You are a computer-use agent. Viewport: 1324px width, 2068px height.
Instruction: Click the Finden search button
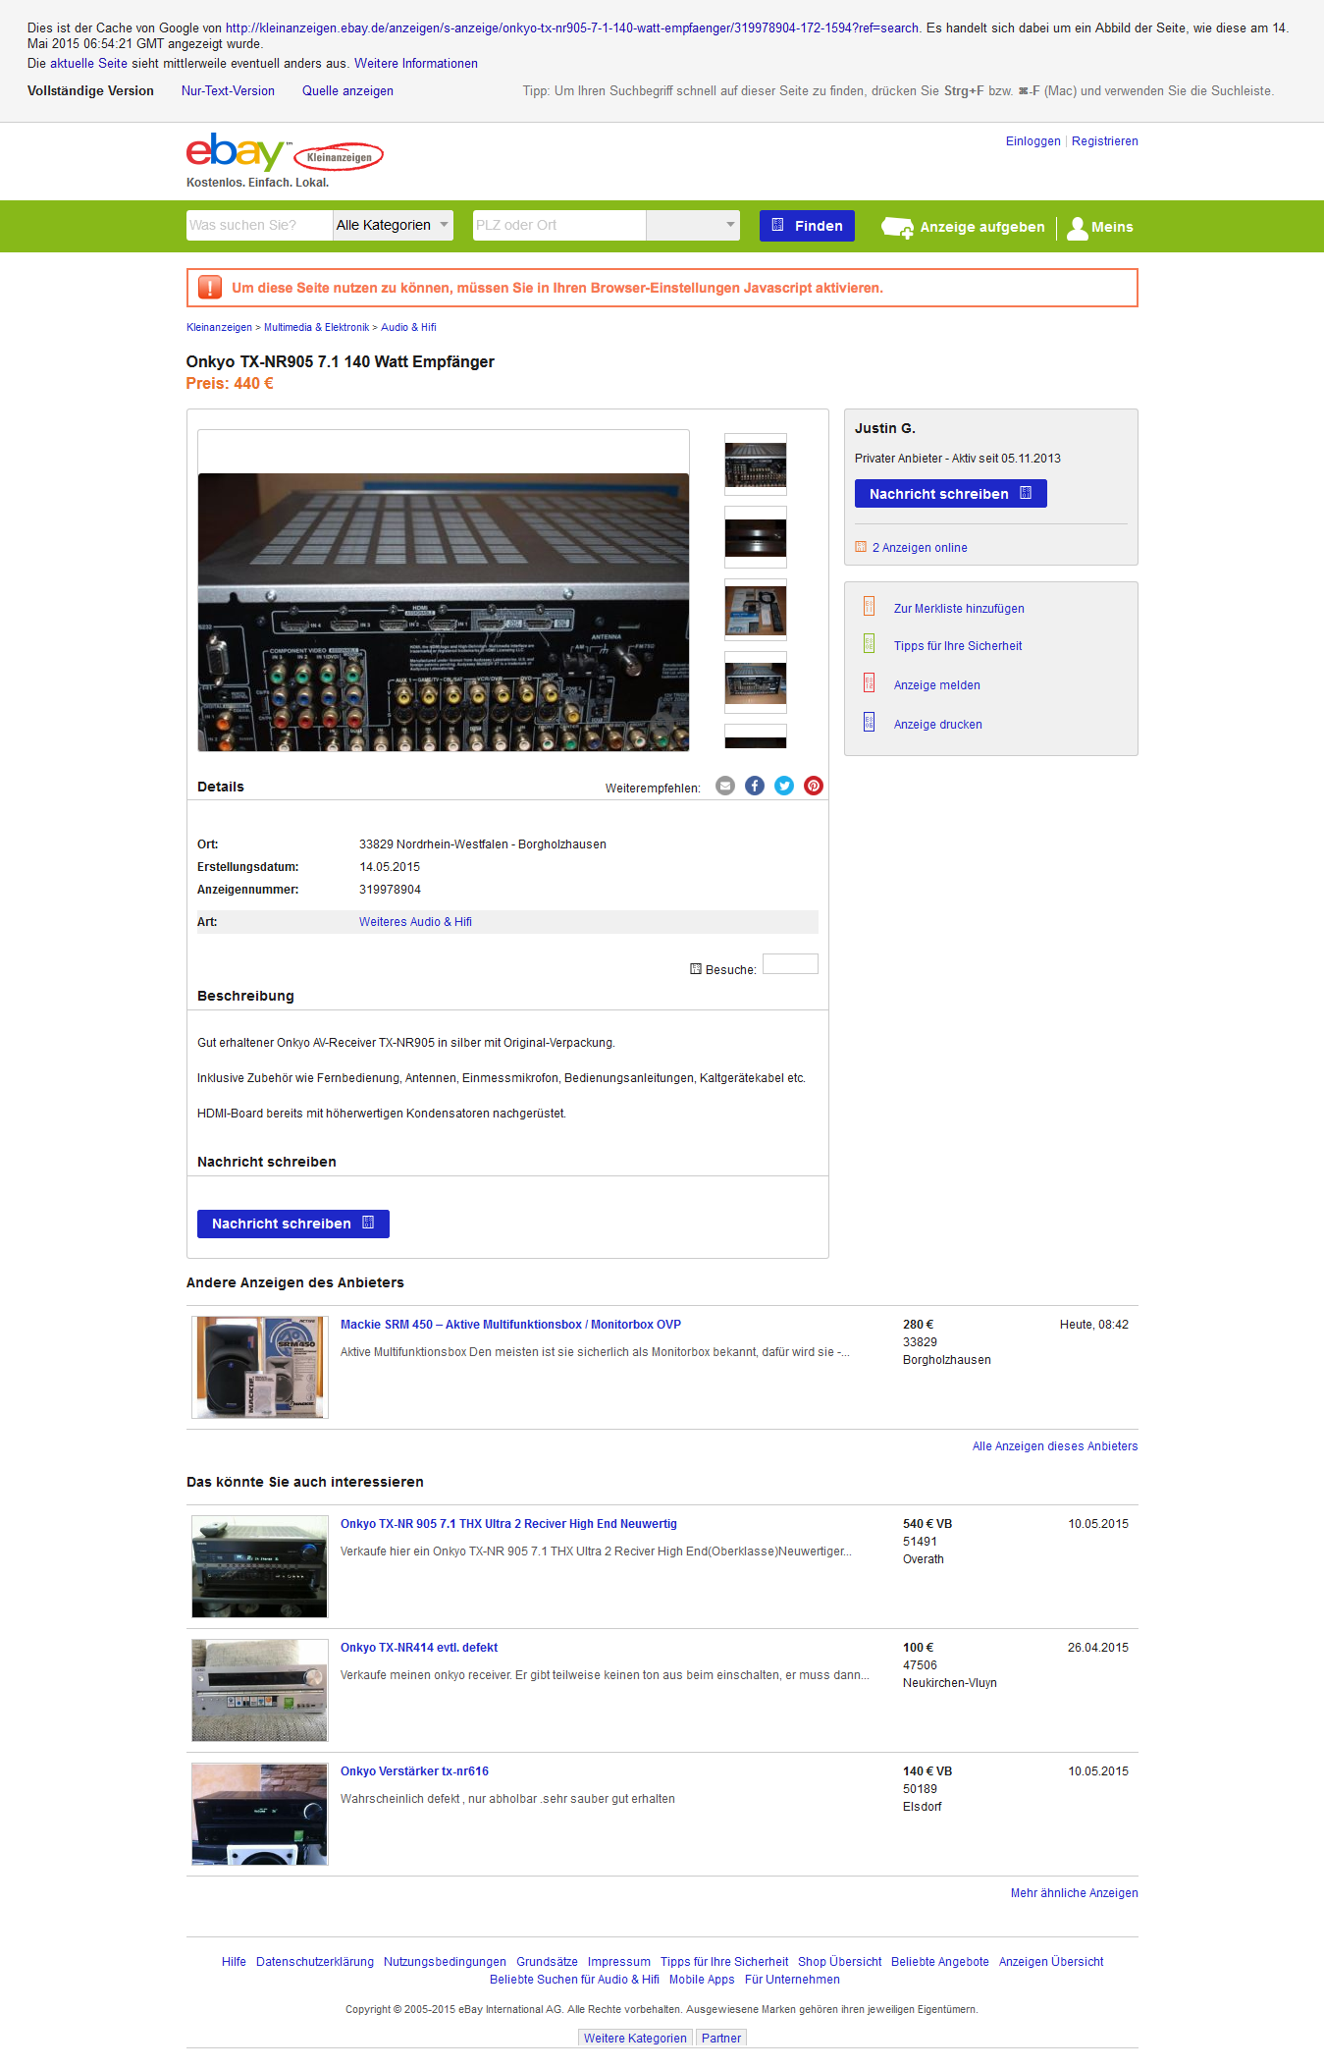(x=807, y=226)
